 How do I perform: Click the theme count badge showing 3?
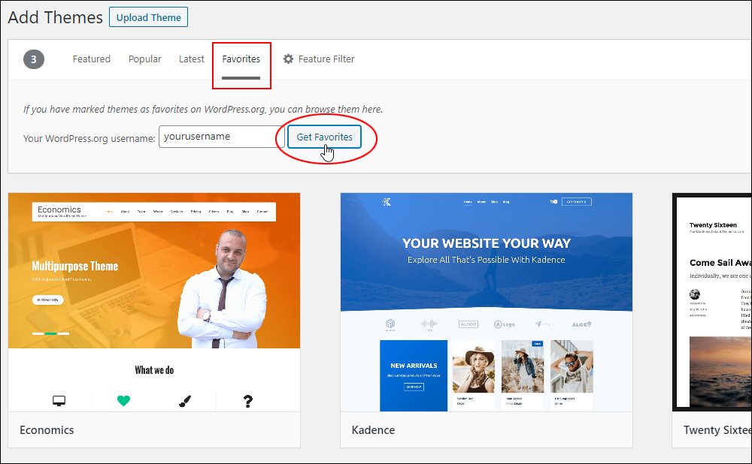(x=34, y=59)
